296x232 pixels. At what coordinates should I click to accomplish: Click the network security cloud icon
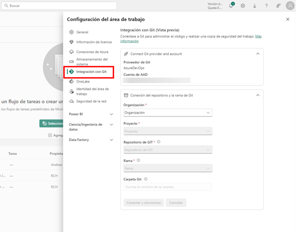click(72, 101)
